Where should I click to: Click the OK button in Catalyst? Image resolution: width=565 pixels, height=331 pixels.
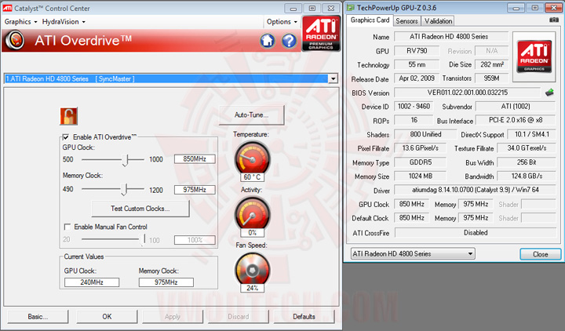(107, 317)
